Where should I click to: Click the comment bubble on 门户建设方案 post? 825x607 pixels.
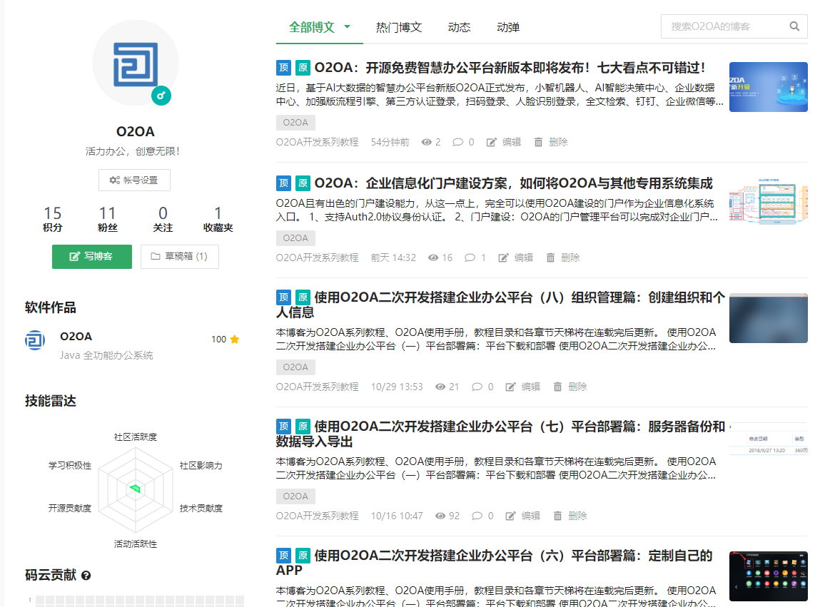coord(470,257)
